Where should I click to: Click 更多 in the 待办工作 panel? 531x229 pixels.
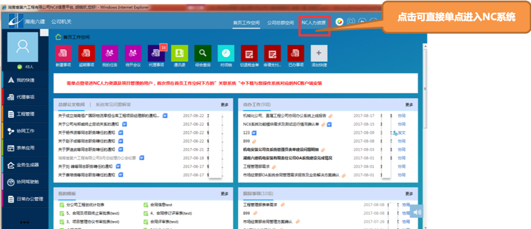(x=409, y=104)
